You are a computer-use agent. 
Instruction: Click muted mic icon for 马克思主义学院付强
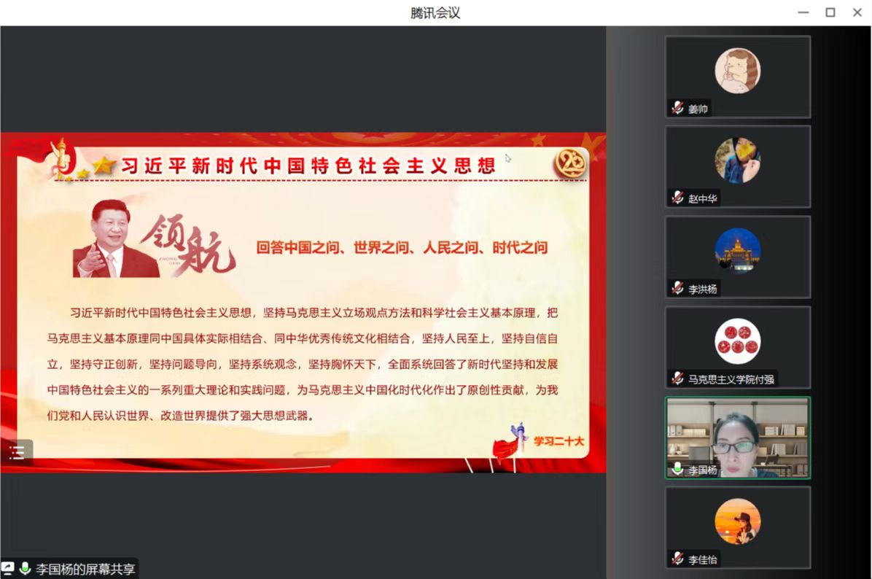(678, 378)
